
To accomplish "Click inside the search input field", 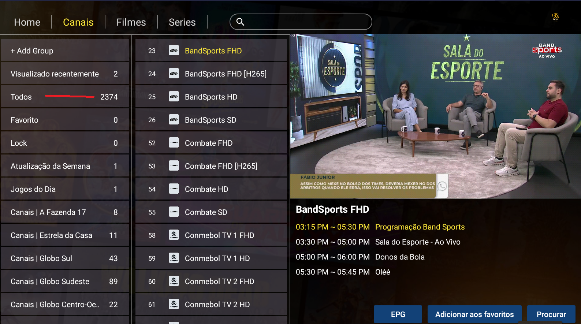I will click(x=308, y=22).
